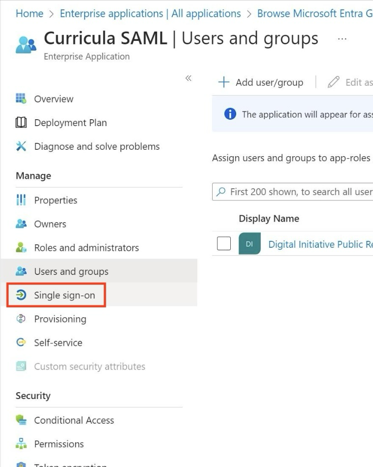Go to Owners page
373x467 pixels.
click(99, 224)
